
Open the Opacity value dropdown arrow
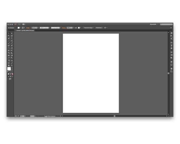click(x=73, y=28)
